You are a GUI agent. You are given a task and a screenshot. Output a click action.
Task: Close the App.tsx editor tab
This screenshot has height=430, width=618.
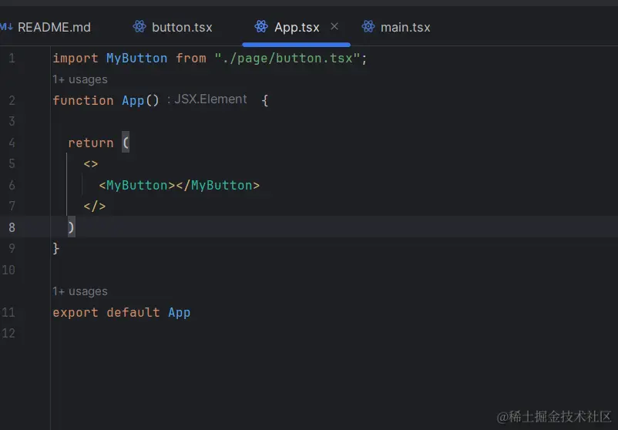[x=334, y=26]
